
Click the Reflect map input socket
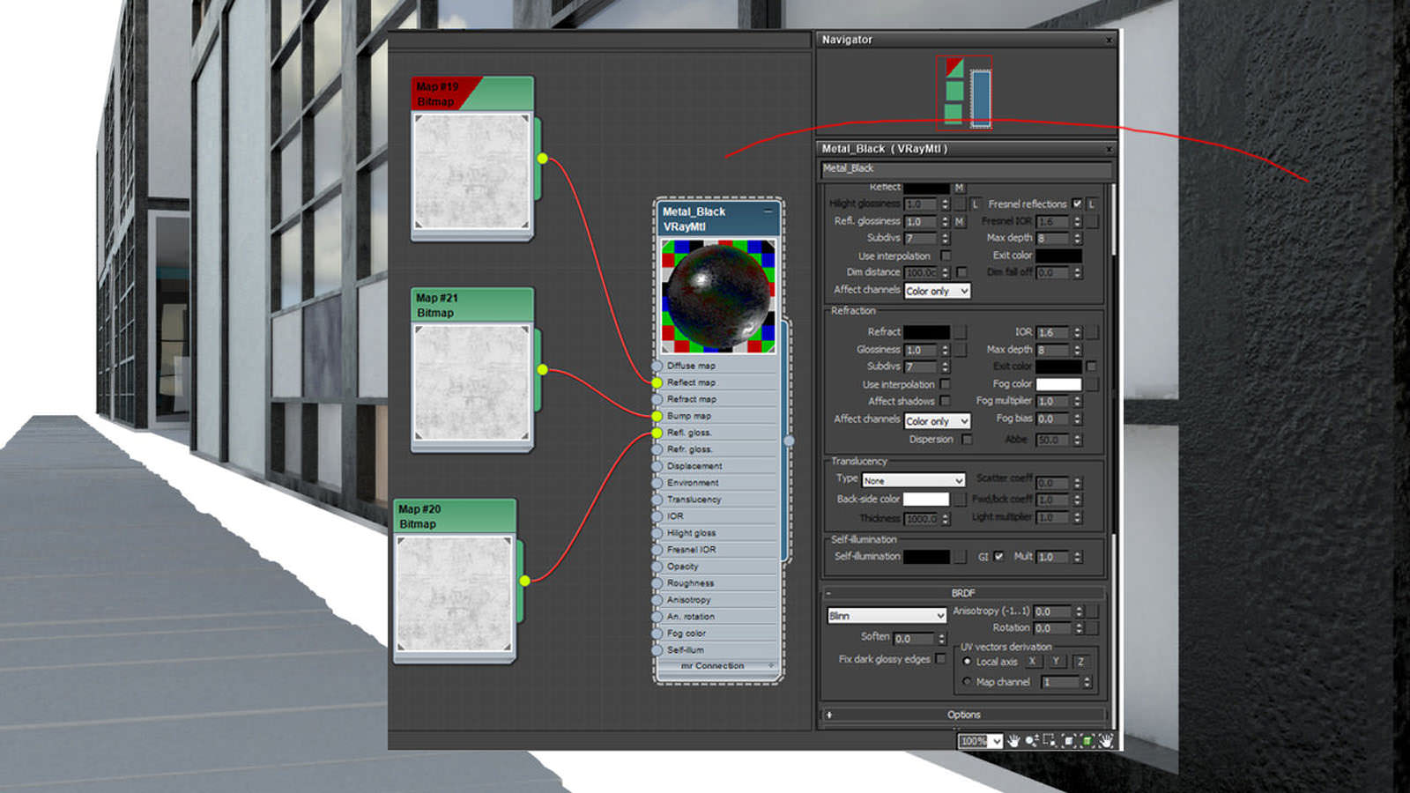(657, 382)
